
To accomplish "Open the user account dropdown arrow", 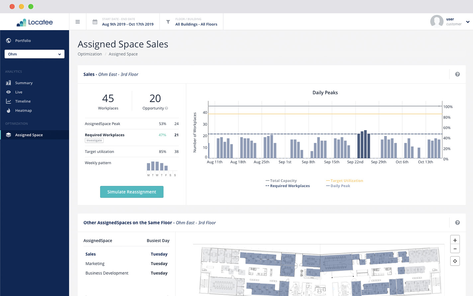I will point(468,22).
